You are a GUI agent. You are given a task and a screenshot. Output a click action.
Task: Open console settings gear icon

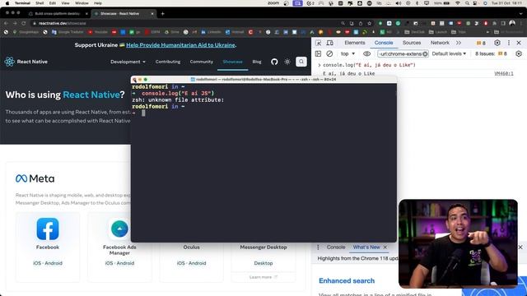[x=519, y=53]
